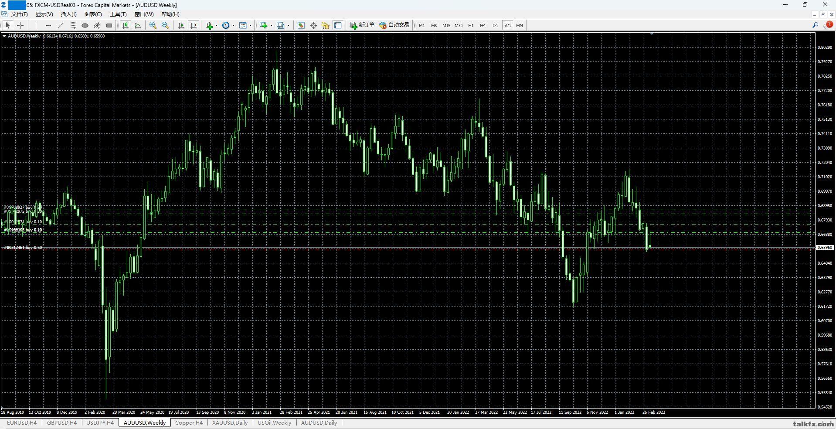Viewport: 836px width, 429px height.
Task: Toggle the Navigator panel star icon
Action: tap(326, 25)
